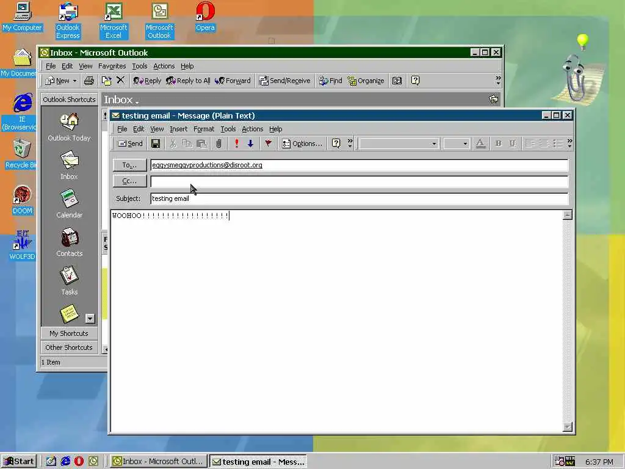
Task: Choose font color button
Action: click(x=481, y=144)
